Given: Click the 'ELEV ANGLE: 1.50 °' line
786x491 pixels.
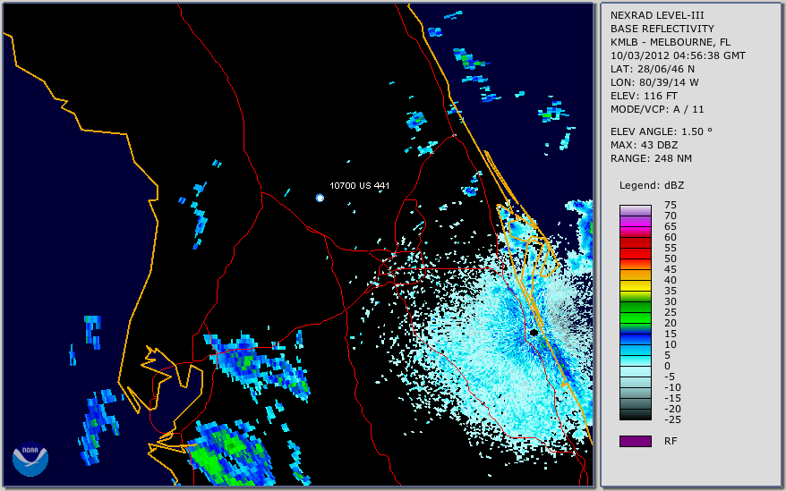Looking at the screenshot, I should (662, 131).
